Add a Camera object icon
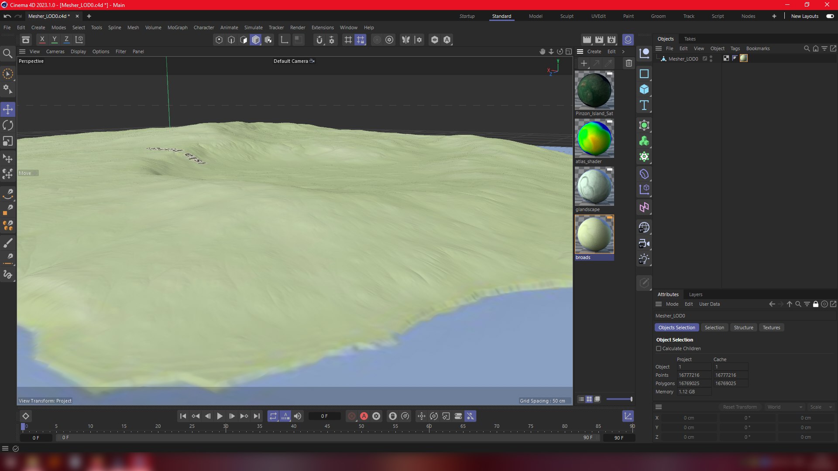Image resolution: width=838 pixels, height=471 pixels. pyautogui.click(x=644, y=243)
